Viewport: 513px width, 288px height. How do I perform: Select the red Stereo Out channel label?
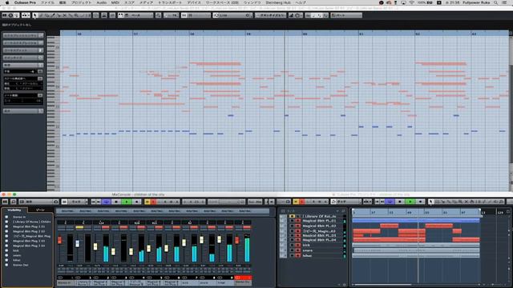pyautogui.click(x=243, y=282)
